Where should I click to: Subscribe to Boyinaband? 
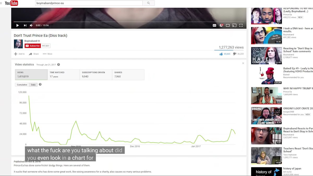33,46
